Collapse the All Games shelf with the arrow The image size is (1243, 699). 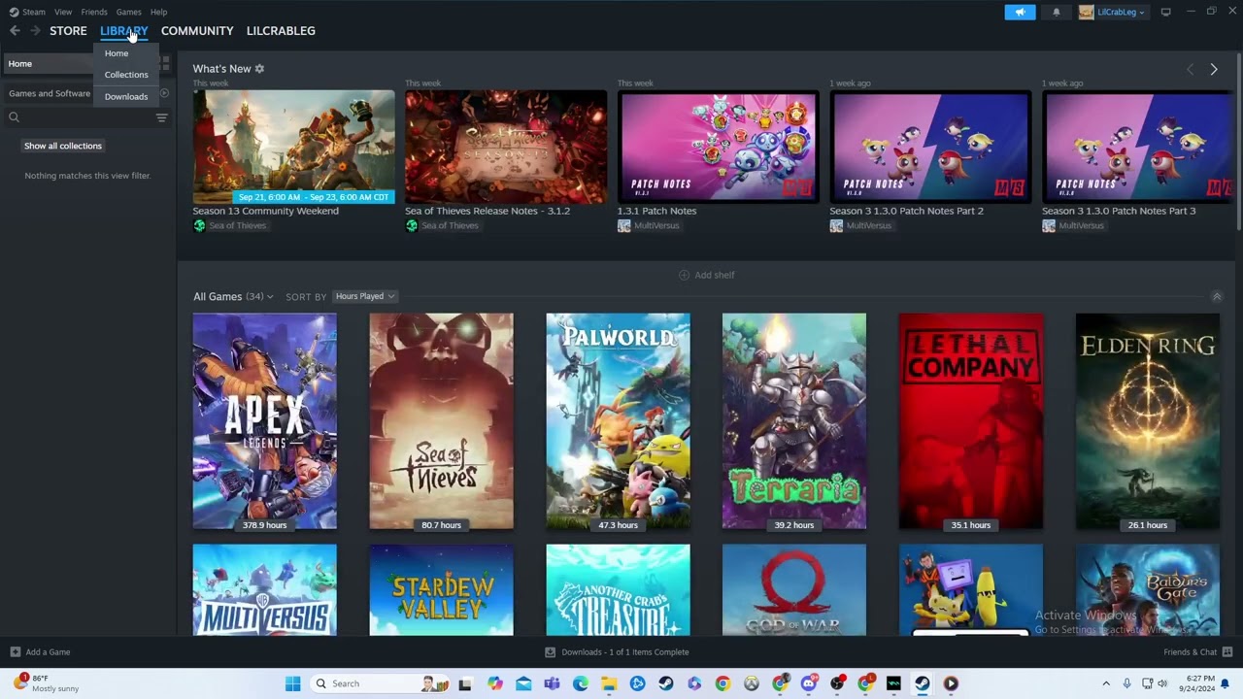[x=1216, y=296]
